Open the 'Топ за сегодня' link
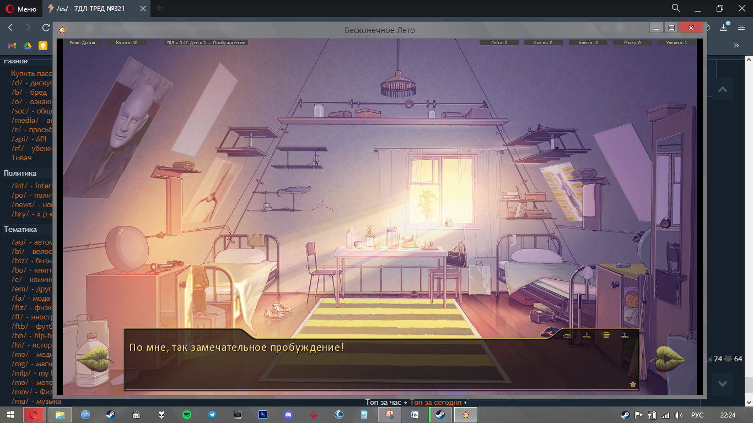This screenshot has height=423, width=753. tap(435, 403)
